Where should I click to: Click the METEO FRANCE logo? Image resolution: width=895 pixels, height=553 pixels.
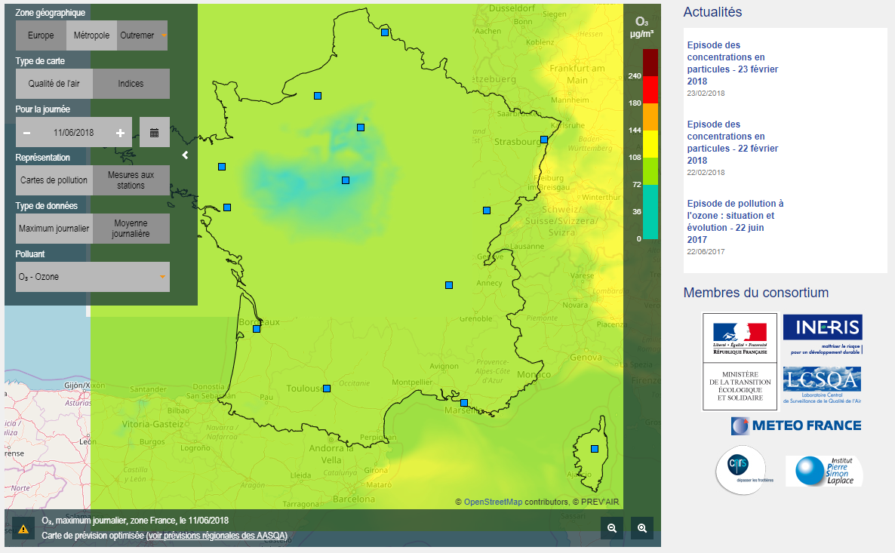click(795, 426)
